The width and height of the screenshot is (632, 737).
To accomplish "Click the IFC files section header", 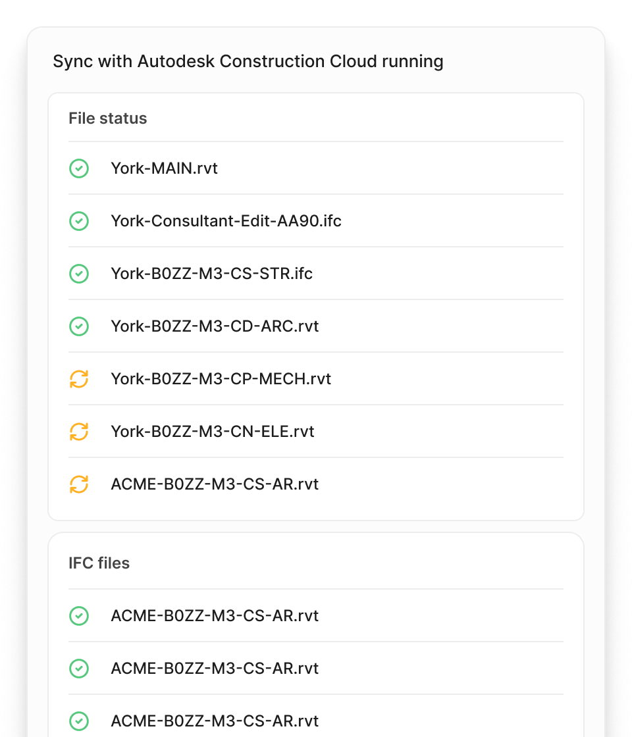I will [99, 563].
